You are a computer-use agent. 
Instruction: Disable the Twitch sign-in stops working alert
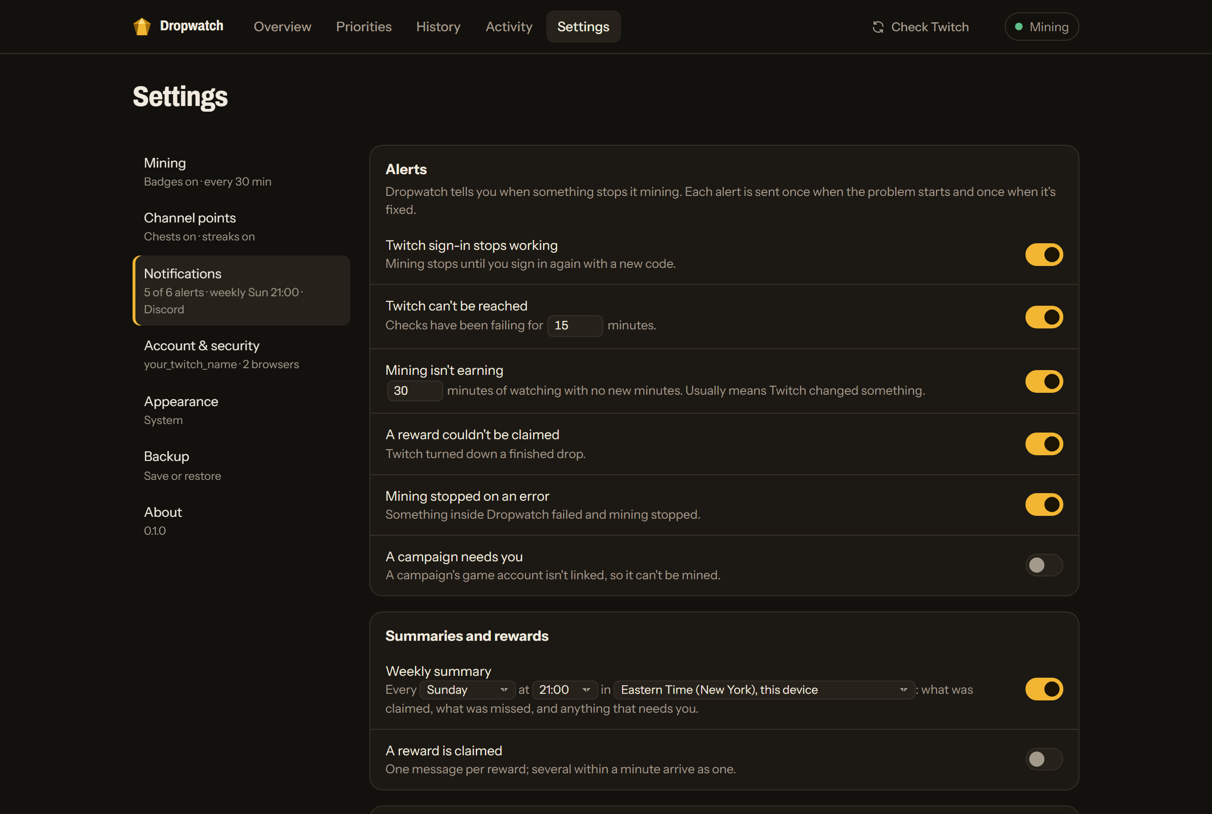[1044, 255]
